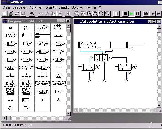
Task: Cut the selection with scissors icon
Action: tap(47, 14)
